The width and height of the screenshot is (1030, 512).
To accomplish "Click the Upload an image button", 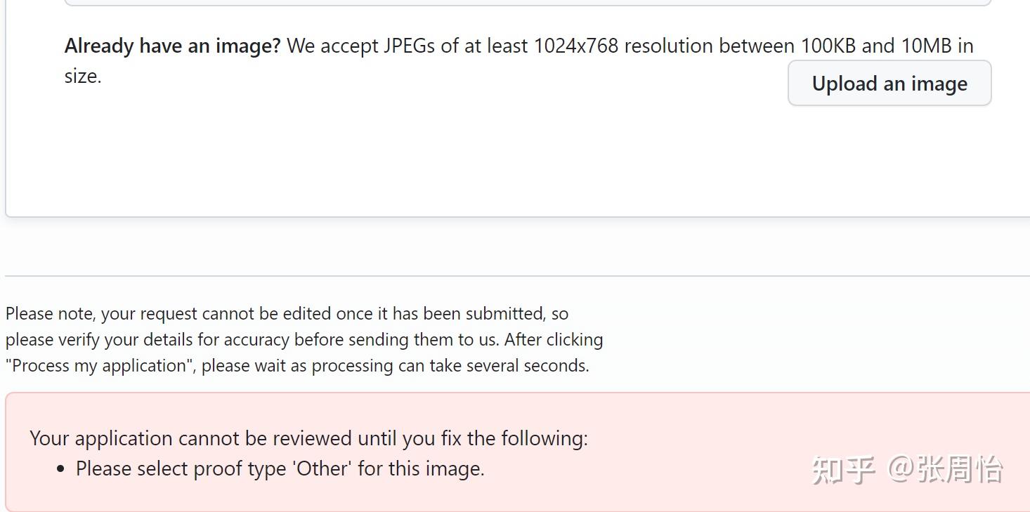I will click(x=889, y=83).
